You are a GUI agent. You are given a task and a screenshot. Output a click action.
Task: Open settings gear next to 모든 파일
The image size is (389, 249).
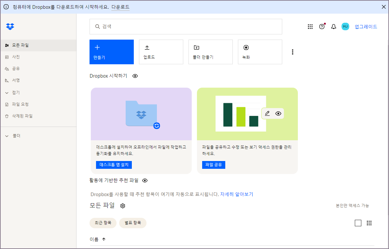click(122, 206)
